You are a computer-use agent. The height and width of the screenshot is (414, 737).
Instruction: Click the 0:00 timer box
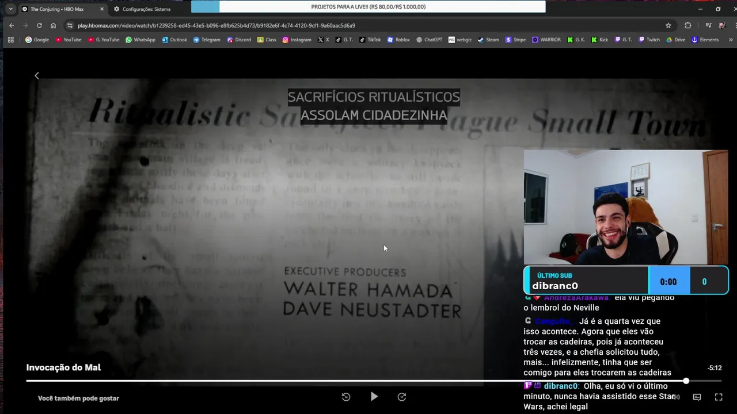tap(668, 282)
